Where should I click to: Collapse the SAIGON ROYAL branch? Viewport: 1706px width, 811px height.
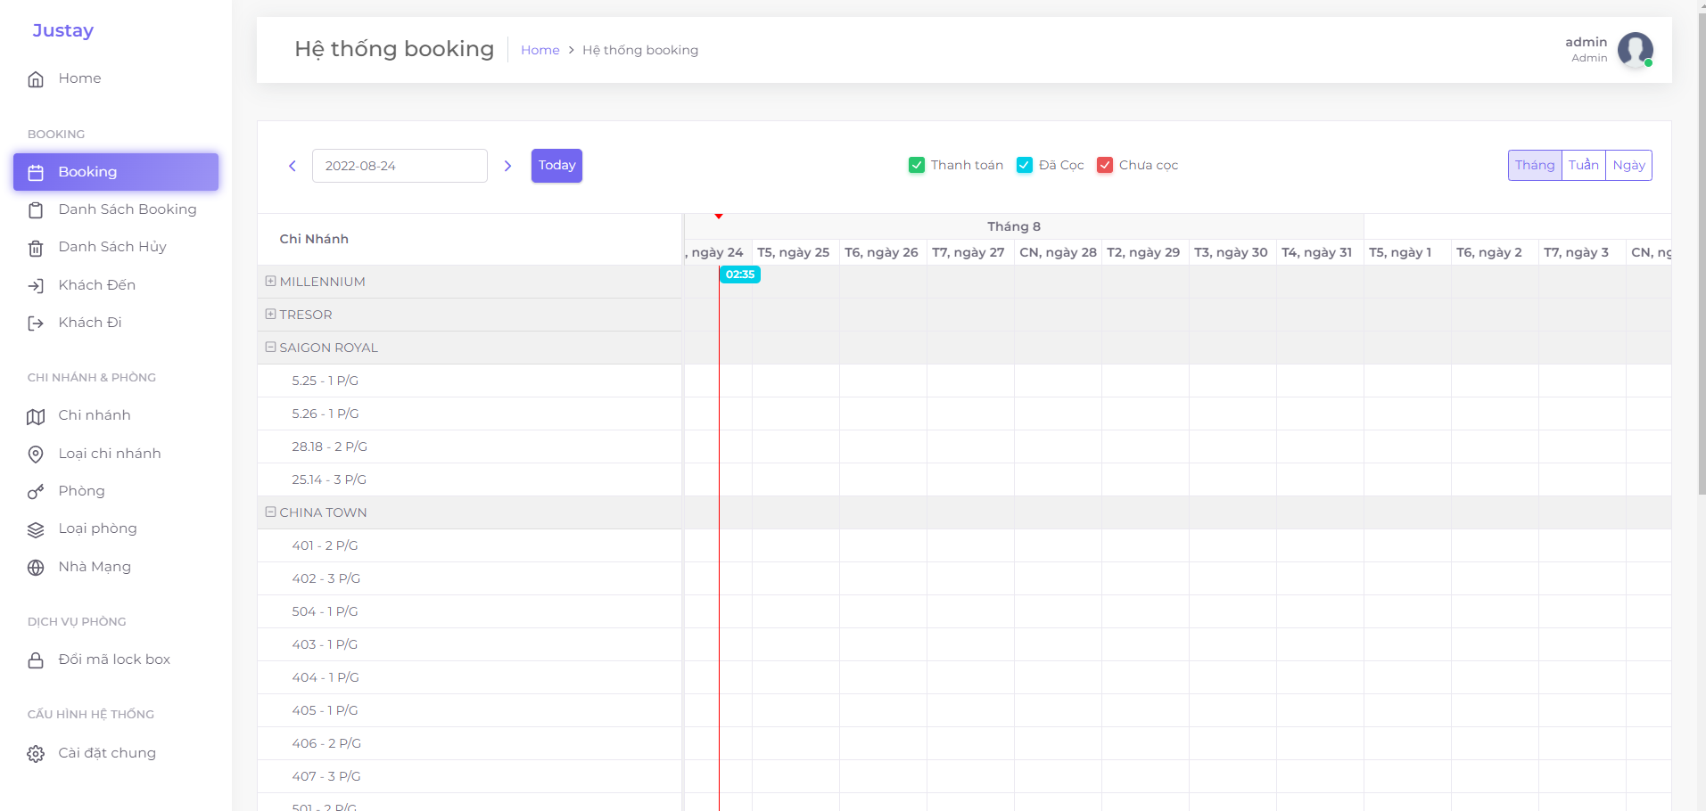pyautogui.click(x=270, y=347)
